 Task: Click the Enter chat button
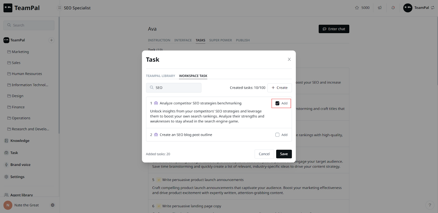[x=334, y=29]
